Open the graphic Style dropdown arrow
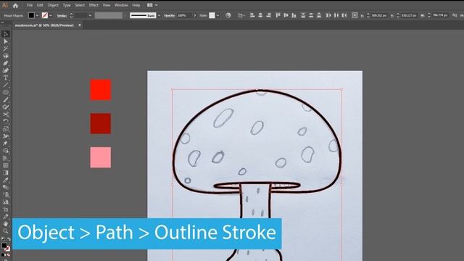The image size is (464, 261). pos(217,15)
